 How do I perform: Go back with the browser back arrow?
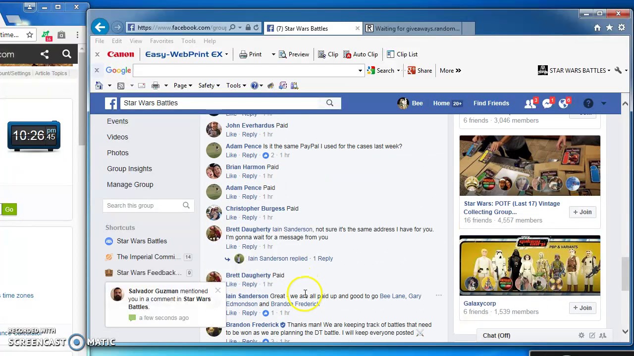click(x=100, y=27)
